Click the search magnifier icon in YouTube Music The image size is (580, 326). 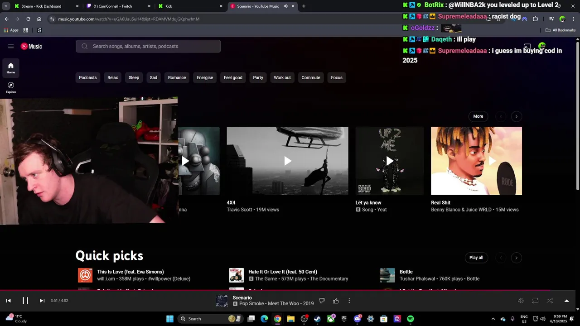tap(84, 46)
